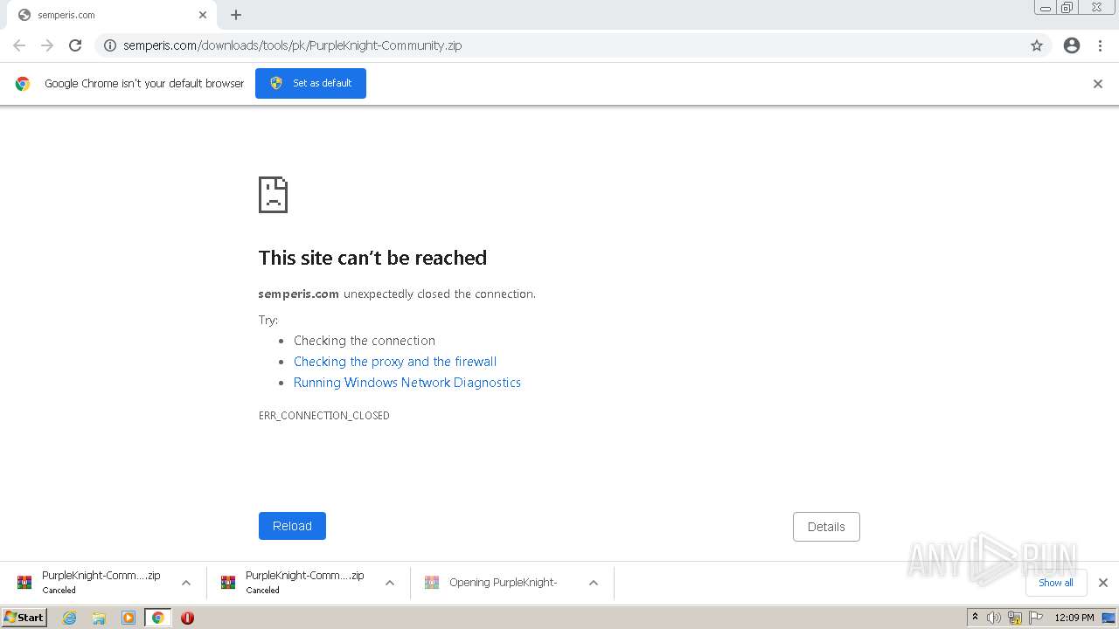1119x629 pixels.
Task: Open a new tab with plus button
Action: tap(236, 15)
